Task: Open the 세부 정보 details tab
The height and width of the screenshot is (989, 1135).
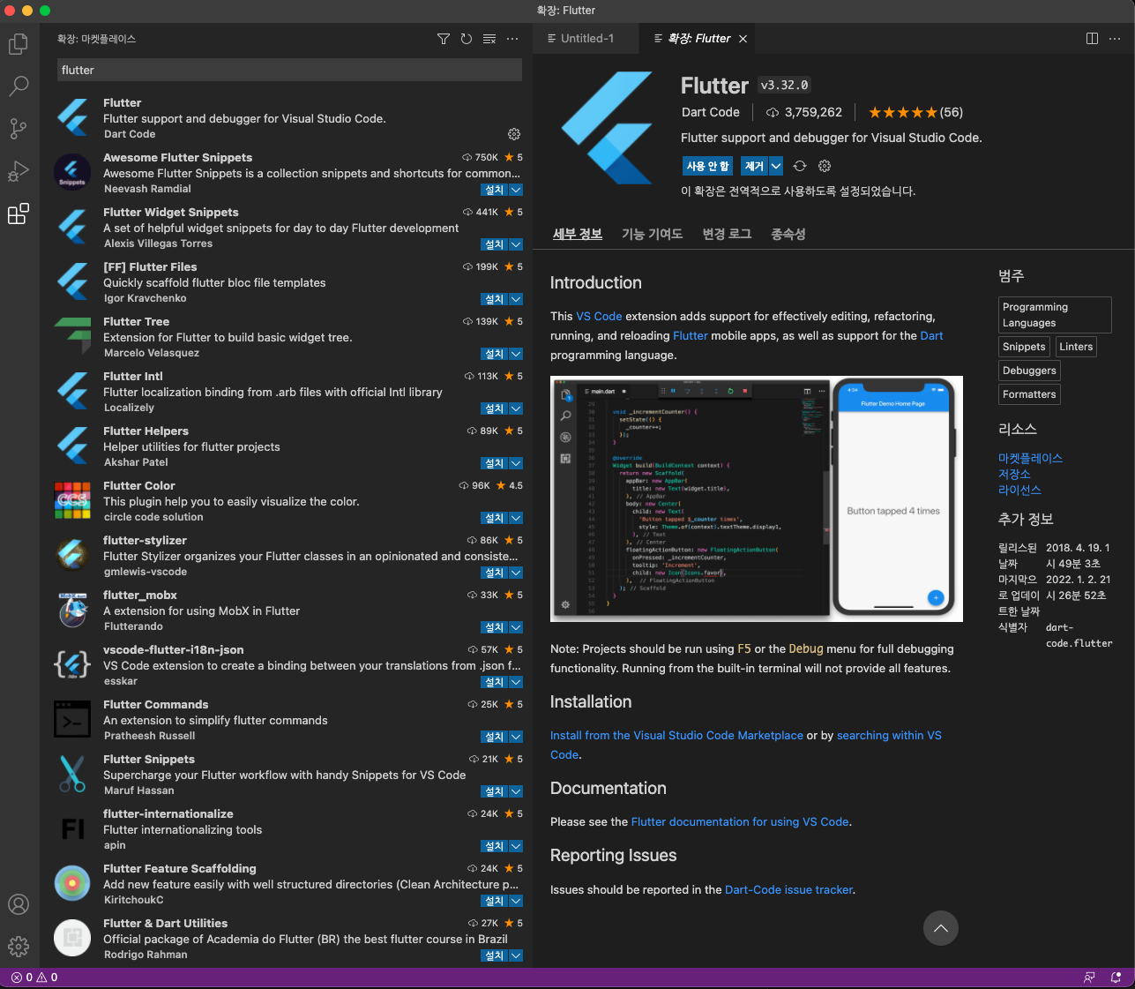Action: point(578,234)
